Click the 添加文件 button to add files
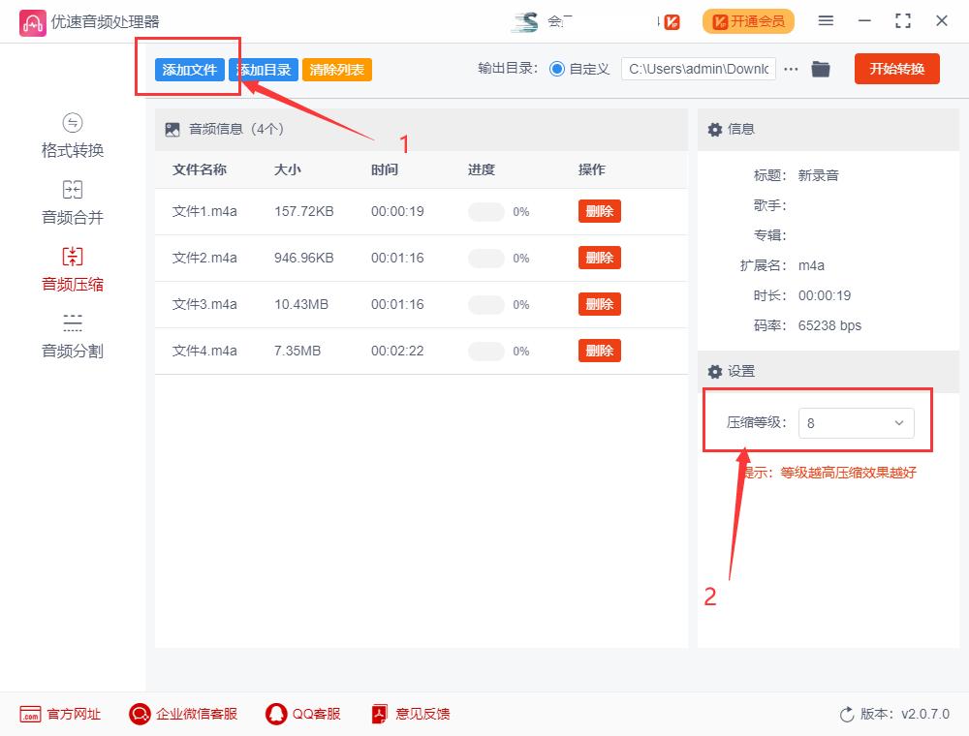 point(188,70)
